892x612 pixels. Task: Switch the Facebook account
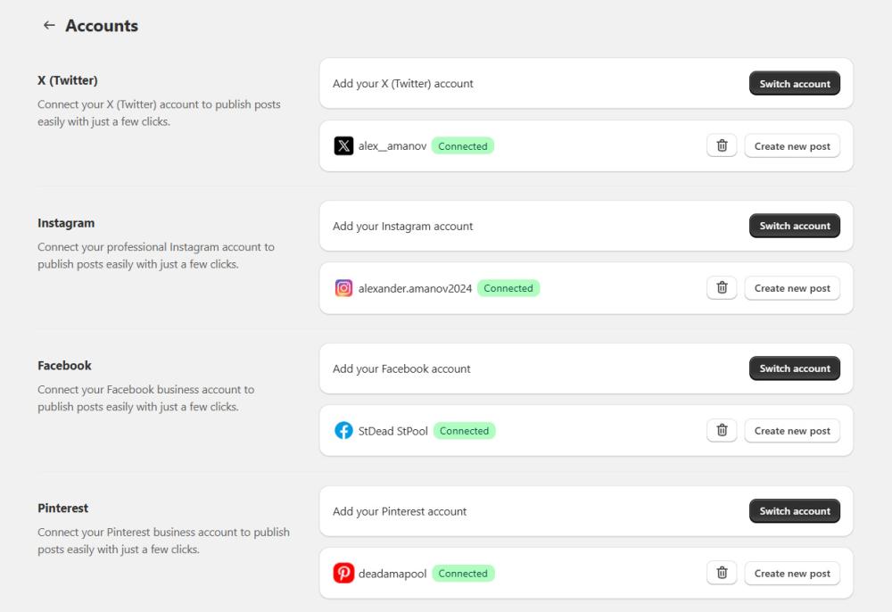(x=794, y=368)
